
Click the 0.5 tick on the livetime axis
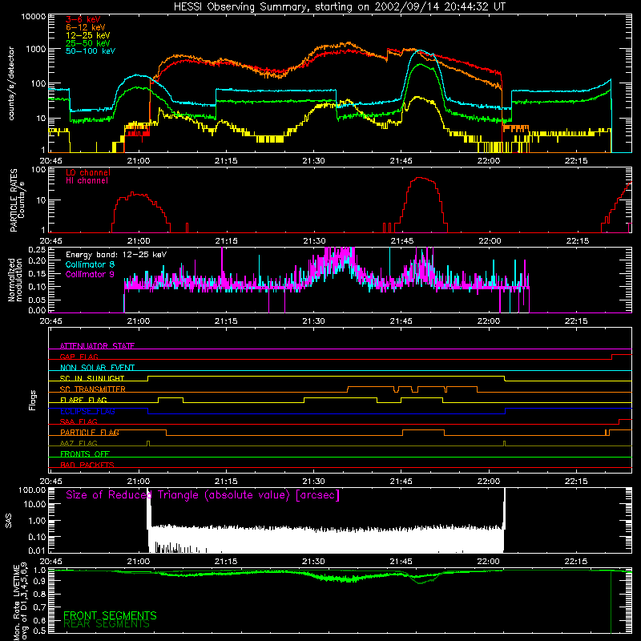tap(39, 631)
